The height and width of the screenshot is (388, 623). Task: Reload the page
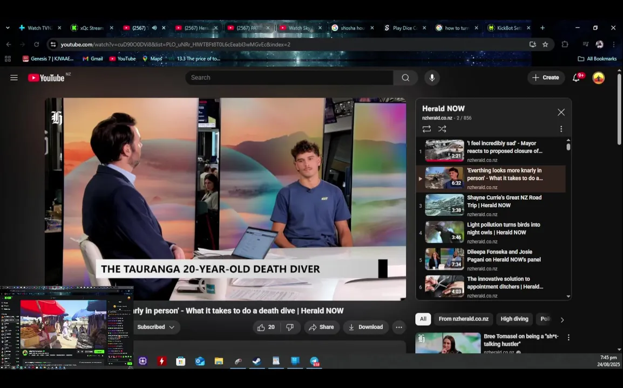(x=37, y=44)
